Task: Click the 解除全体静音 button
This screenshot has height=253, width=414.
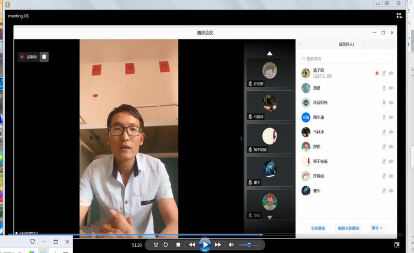Action: pyautogui.click(x=349, y=228)
